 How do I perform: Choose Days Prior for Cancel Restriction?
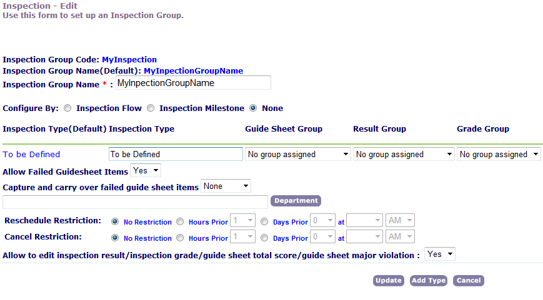point(264,238)
